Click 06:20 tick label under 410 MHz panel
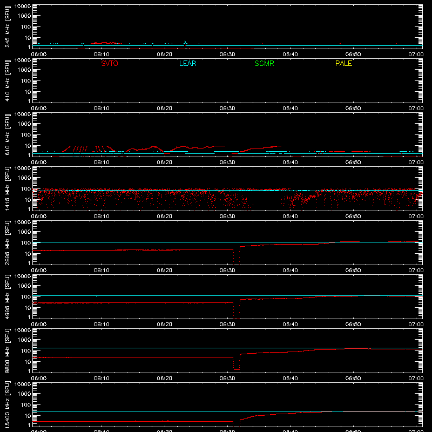Image resolution: width=432 pixels, height=432 pixels. 165,109
